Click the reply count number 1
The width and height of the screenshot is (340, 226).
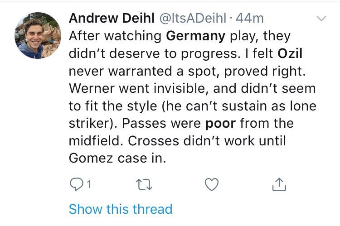pyautogui.click(x=89, y=185)
